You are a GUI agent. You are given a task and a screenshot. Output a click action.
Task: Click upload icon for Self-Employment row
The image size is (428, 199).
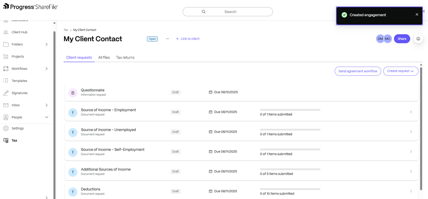pos(73,152)
